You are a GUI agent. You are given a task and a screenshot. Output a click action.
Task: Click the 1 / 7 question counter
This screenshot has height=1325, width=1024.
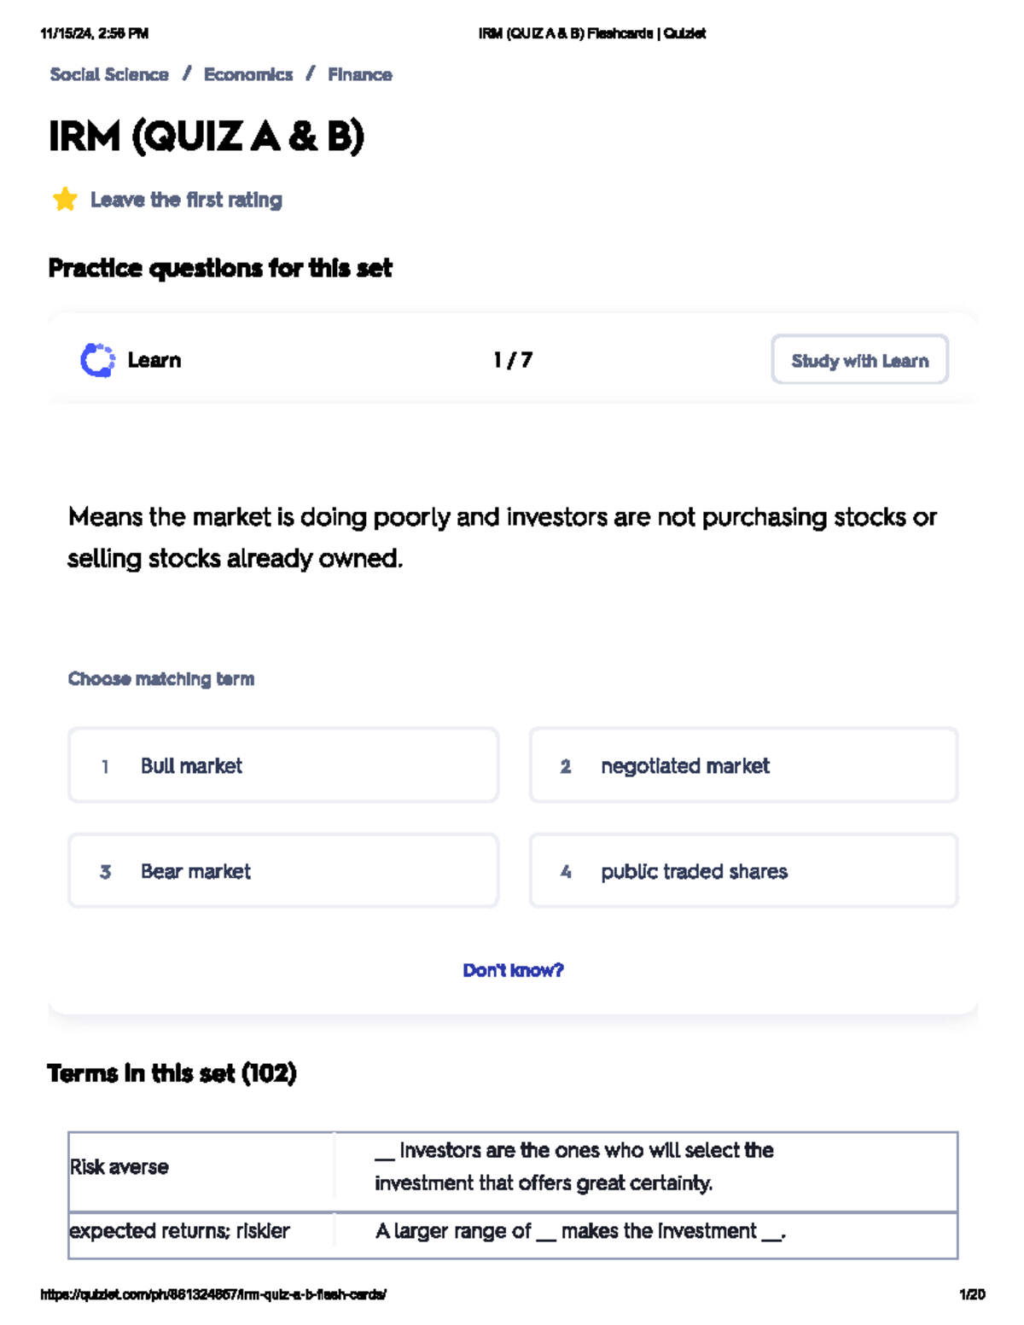(513, 360)
